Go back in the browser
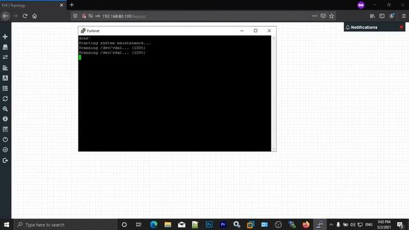 tap(5, 16)
